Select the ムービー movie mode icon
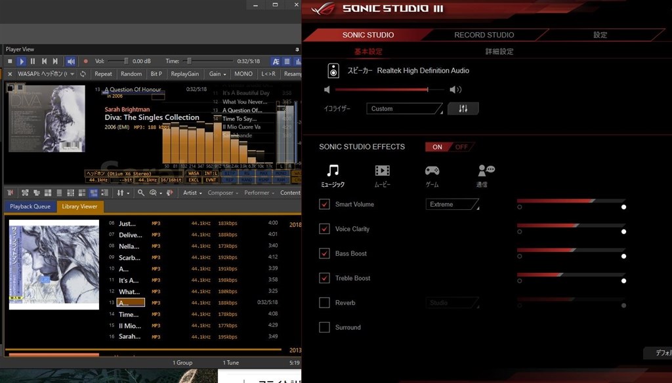 (383, 176)
